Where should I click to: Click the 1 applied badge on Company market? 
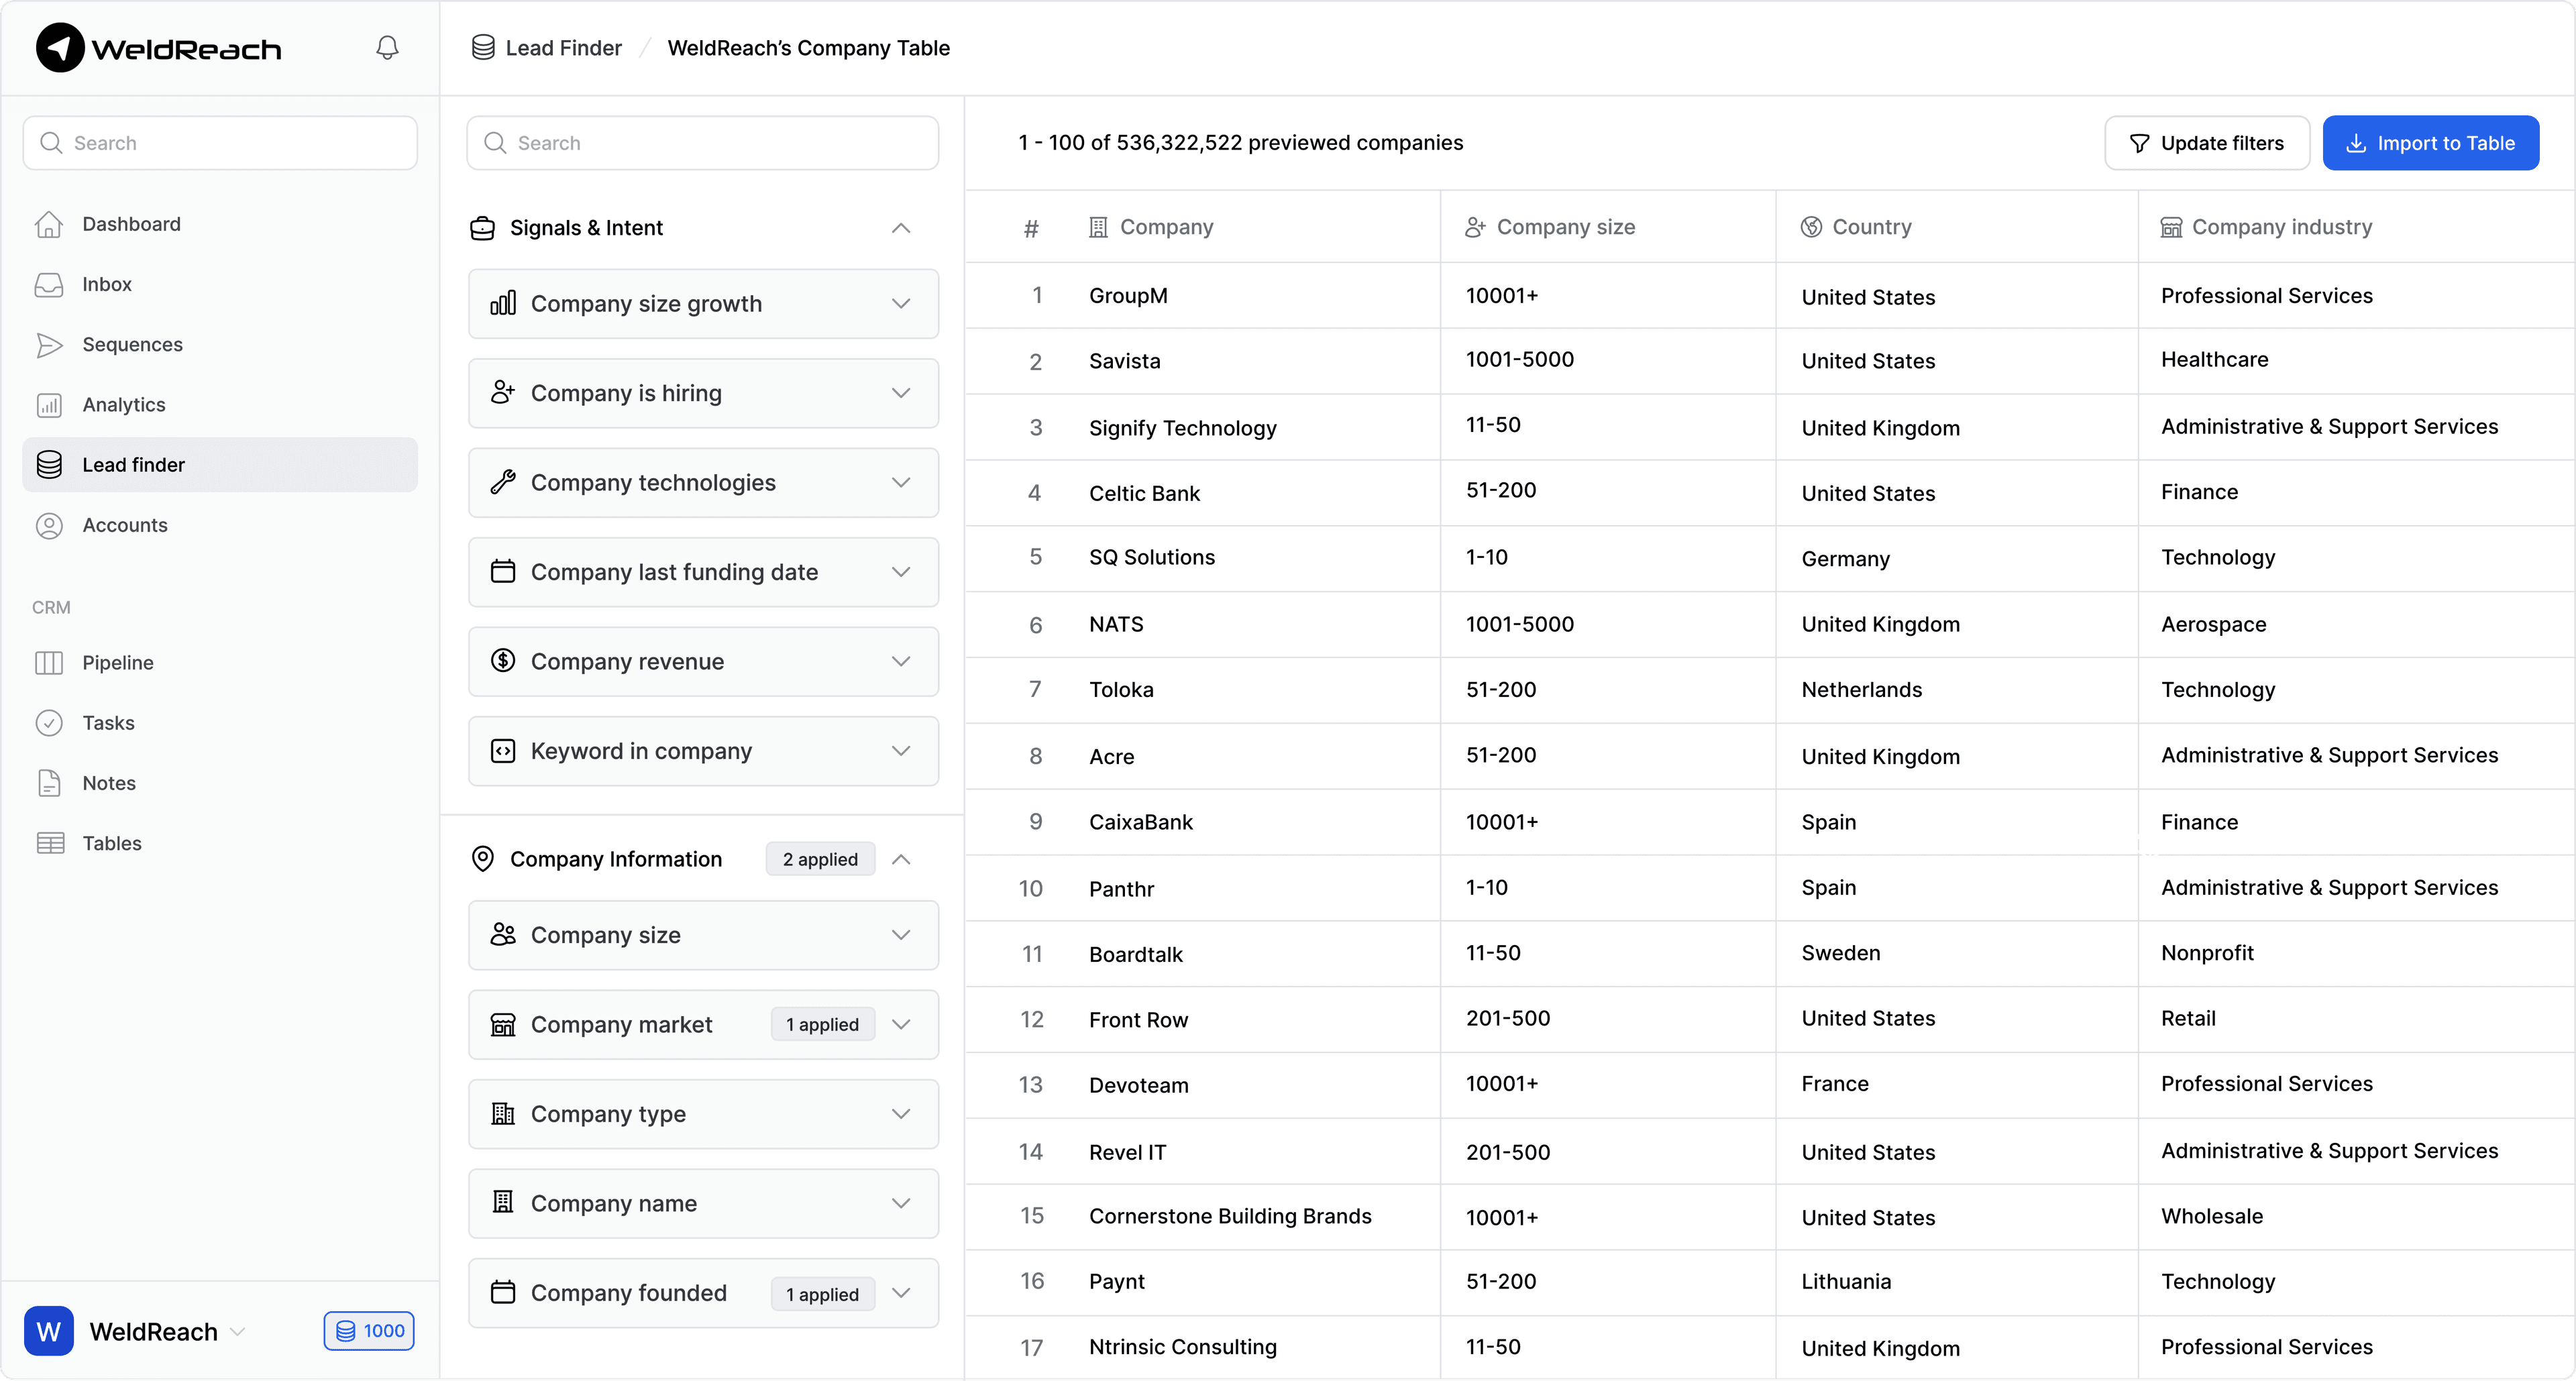pyautogui.click(x=822, y=1024)
